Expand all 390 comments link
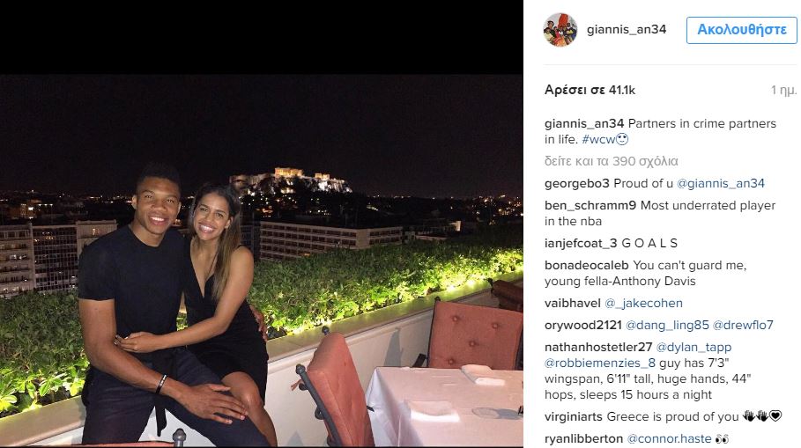Viewport: 801px width, 448px height. point(611,161)
